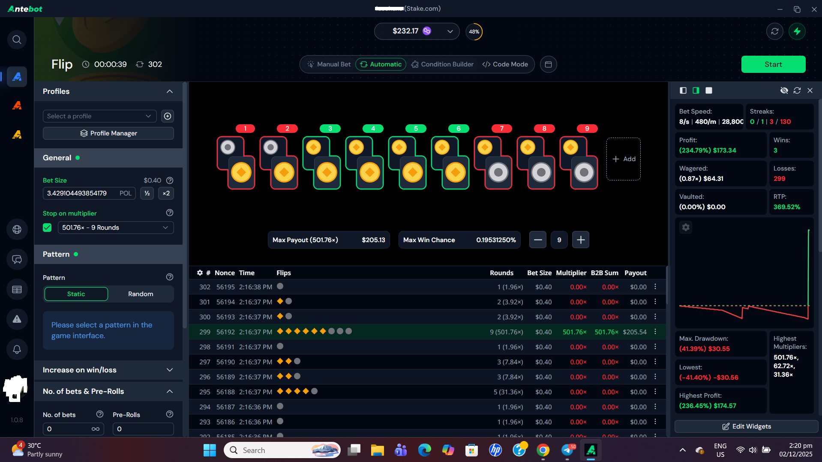Click the lightning bolt icon at top right
822x462 pixels.
point(797,31)
